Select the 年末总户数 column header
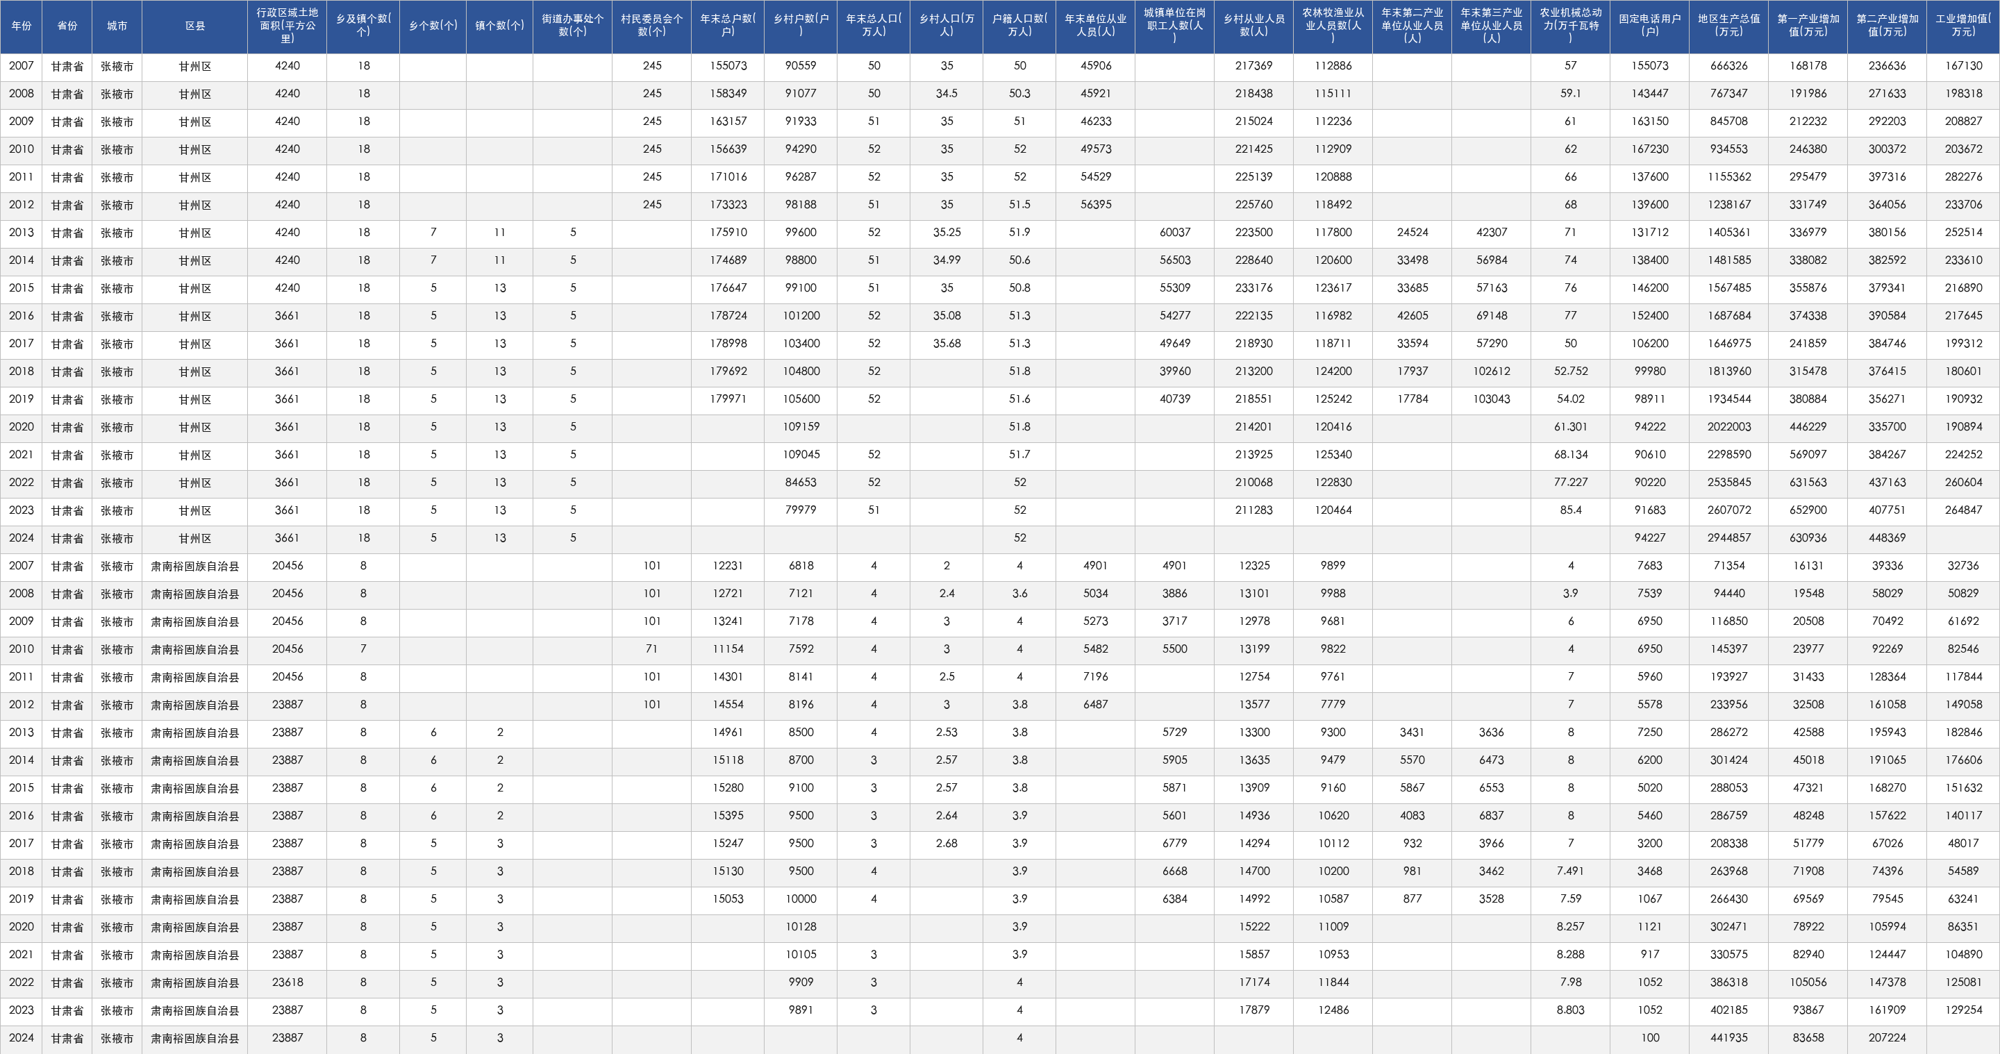This screenshot has width=2000, height=1054. tap(728, 26)
